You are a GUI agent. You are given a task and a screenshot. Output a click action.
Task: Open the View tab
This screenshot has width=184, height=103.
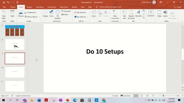(83, 7)
